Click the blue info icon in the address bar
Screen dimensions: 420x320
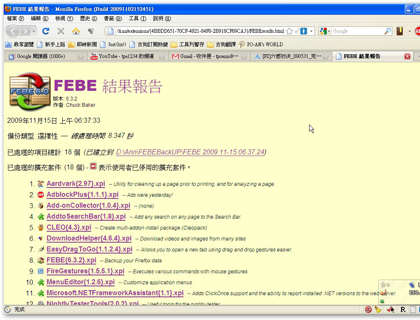point(304,31)
